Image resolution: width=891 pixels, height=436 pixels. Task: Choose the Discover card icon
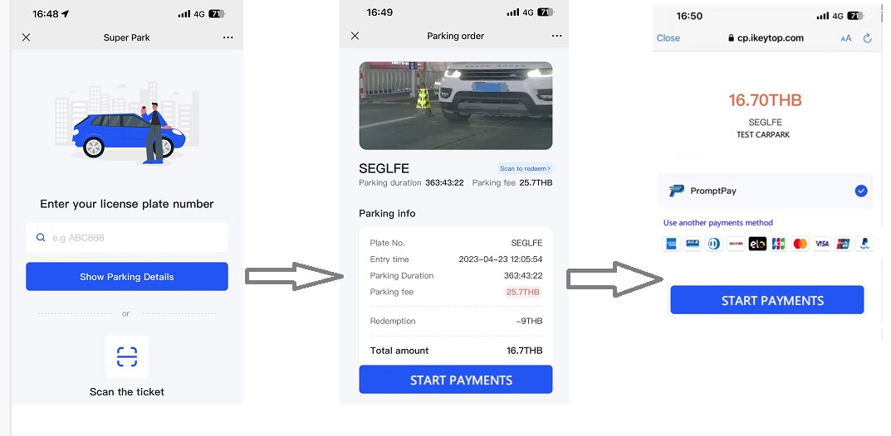point(735,244)
